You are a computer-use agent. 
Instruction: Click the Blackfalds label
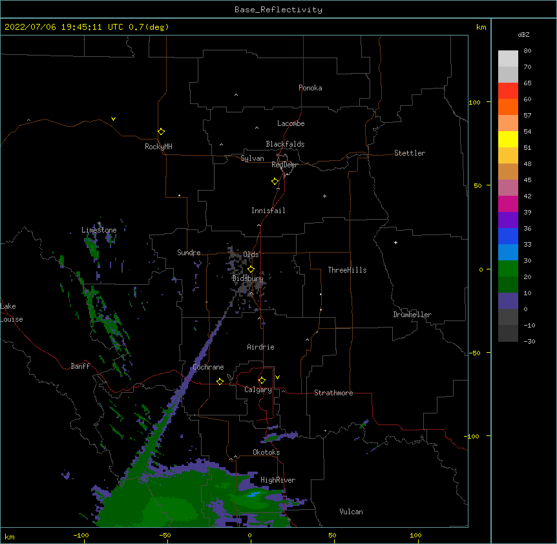(285, 144)
